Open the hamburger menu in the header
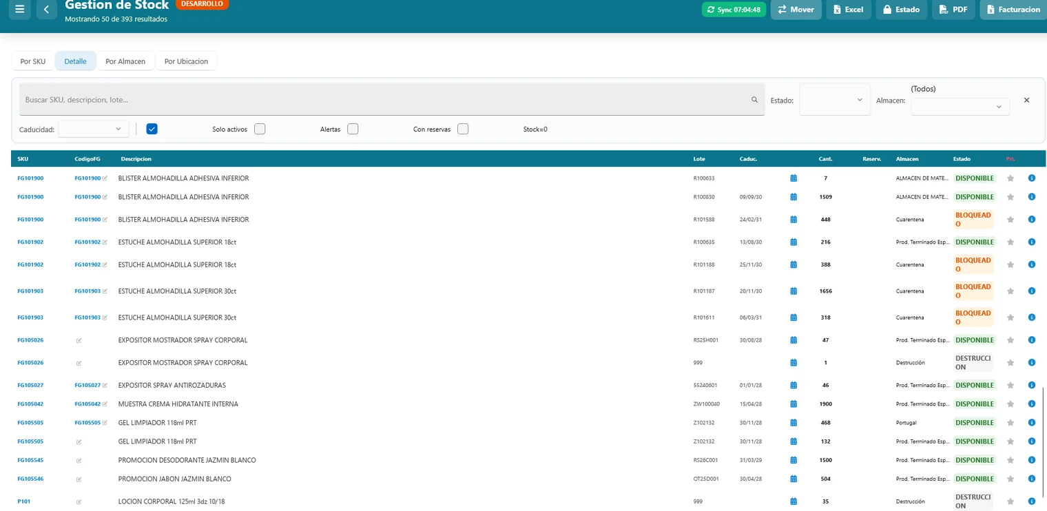Viewport: 1047px width, 511px height. pyautogui.click(x=20, y=10)
